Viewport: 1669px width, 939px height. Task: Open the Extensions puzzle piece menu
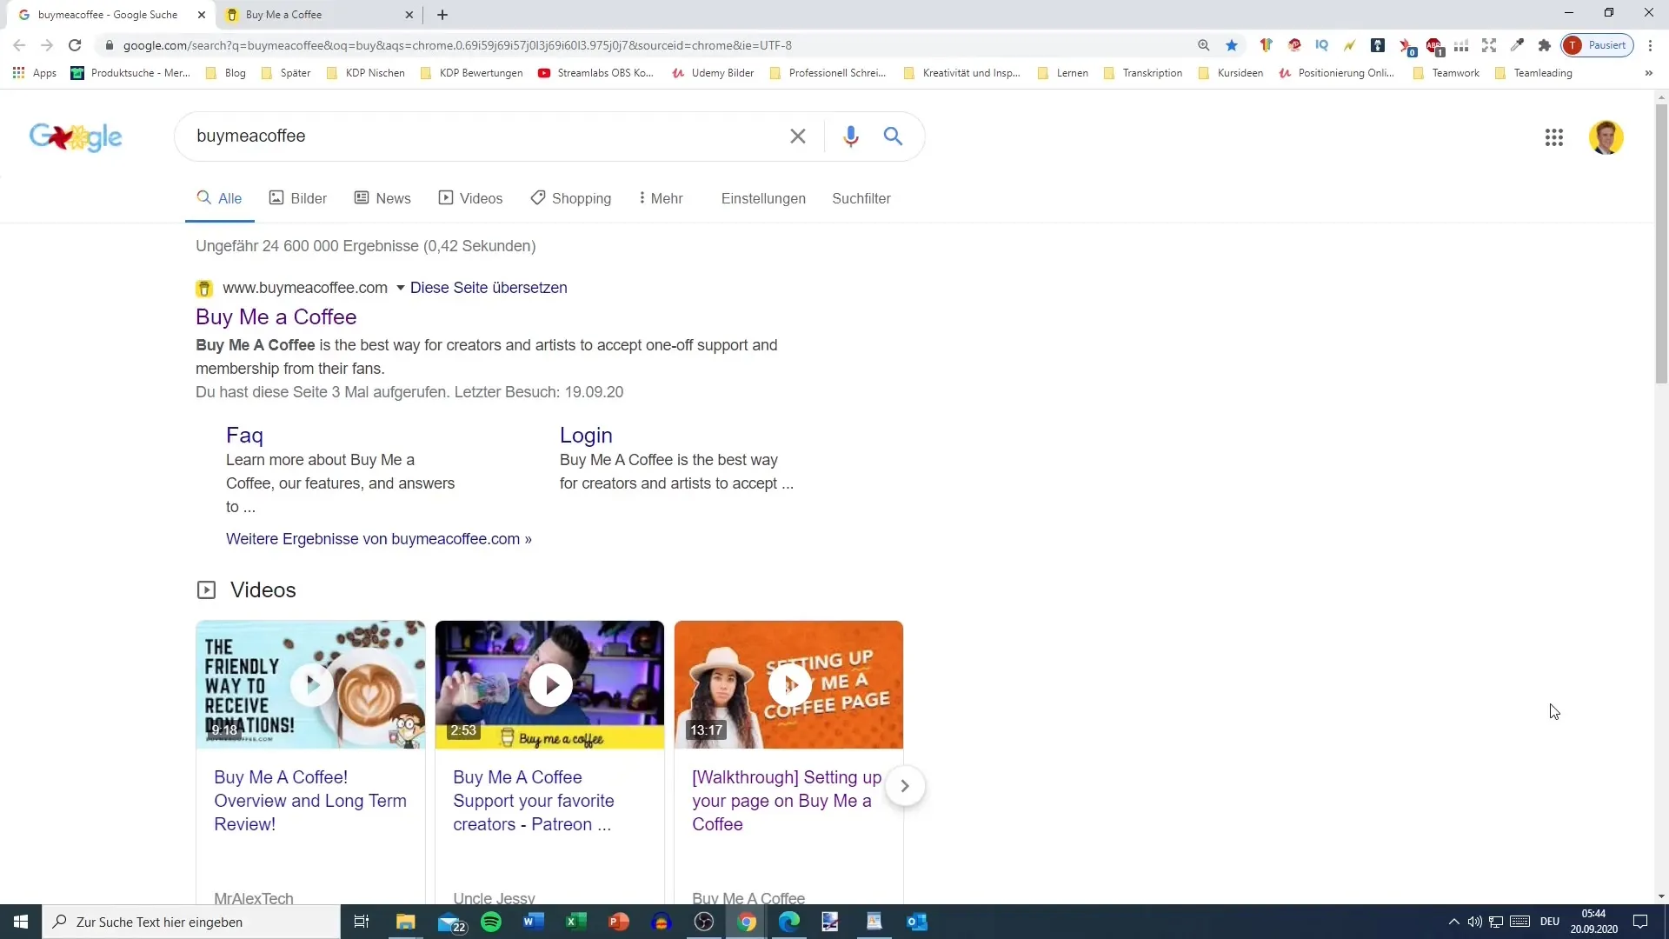pos(1545,45)
